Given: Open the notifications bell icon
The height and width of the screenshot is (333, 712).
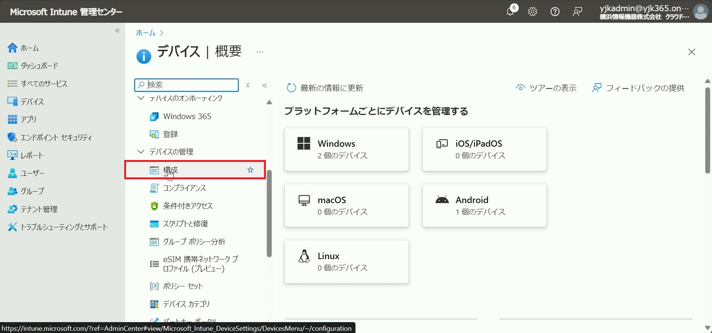Looking at the screenshot, I should click(x=511, y=11).
